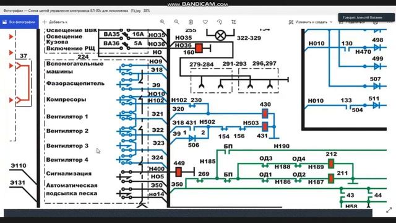Click the 'Автоматическая подсыпка песка' label
This screenshot has height=223, width=396.
pyautogui.click(x=72, y=190)
